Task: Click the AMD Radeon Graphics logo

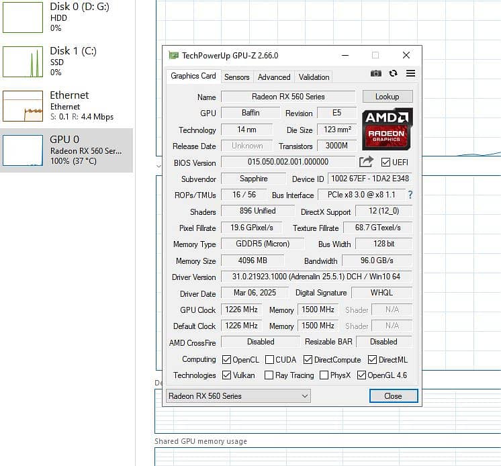Action: click(x=388, y=129)
